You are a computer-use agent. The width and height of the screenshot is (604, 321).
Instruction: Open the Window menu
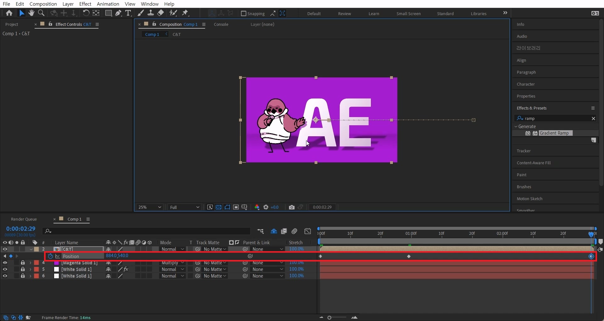pyautogui.click(x=149, y=4)
